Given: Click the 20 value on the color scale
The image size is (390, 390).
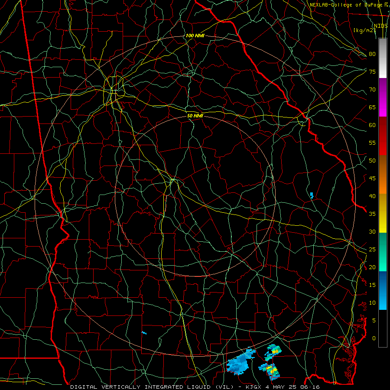Looking at the screenshot, I should pos(372,267).
